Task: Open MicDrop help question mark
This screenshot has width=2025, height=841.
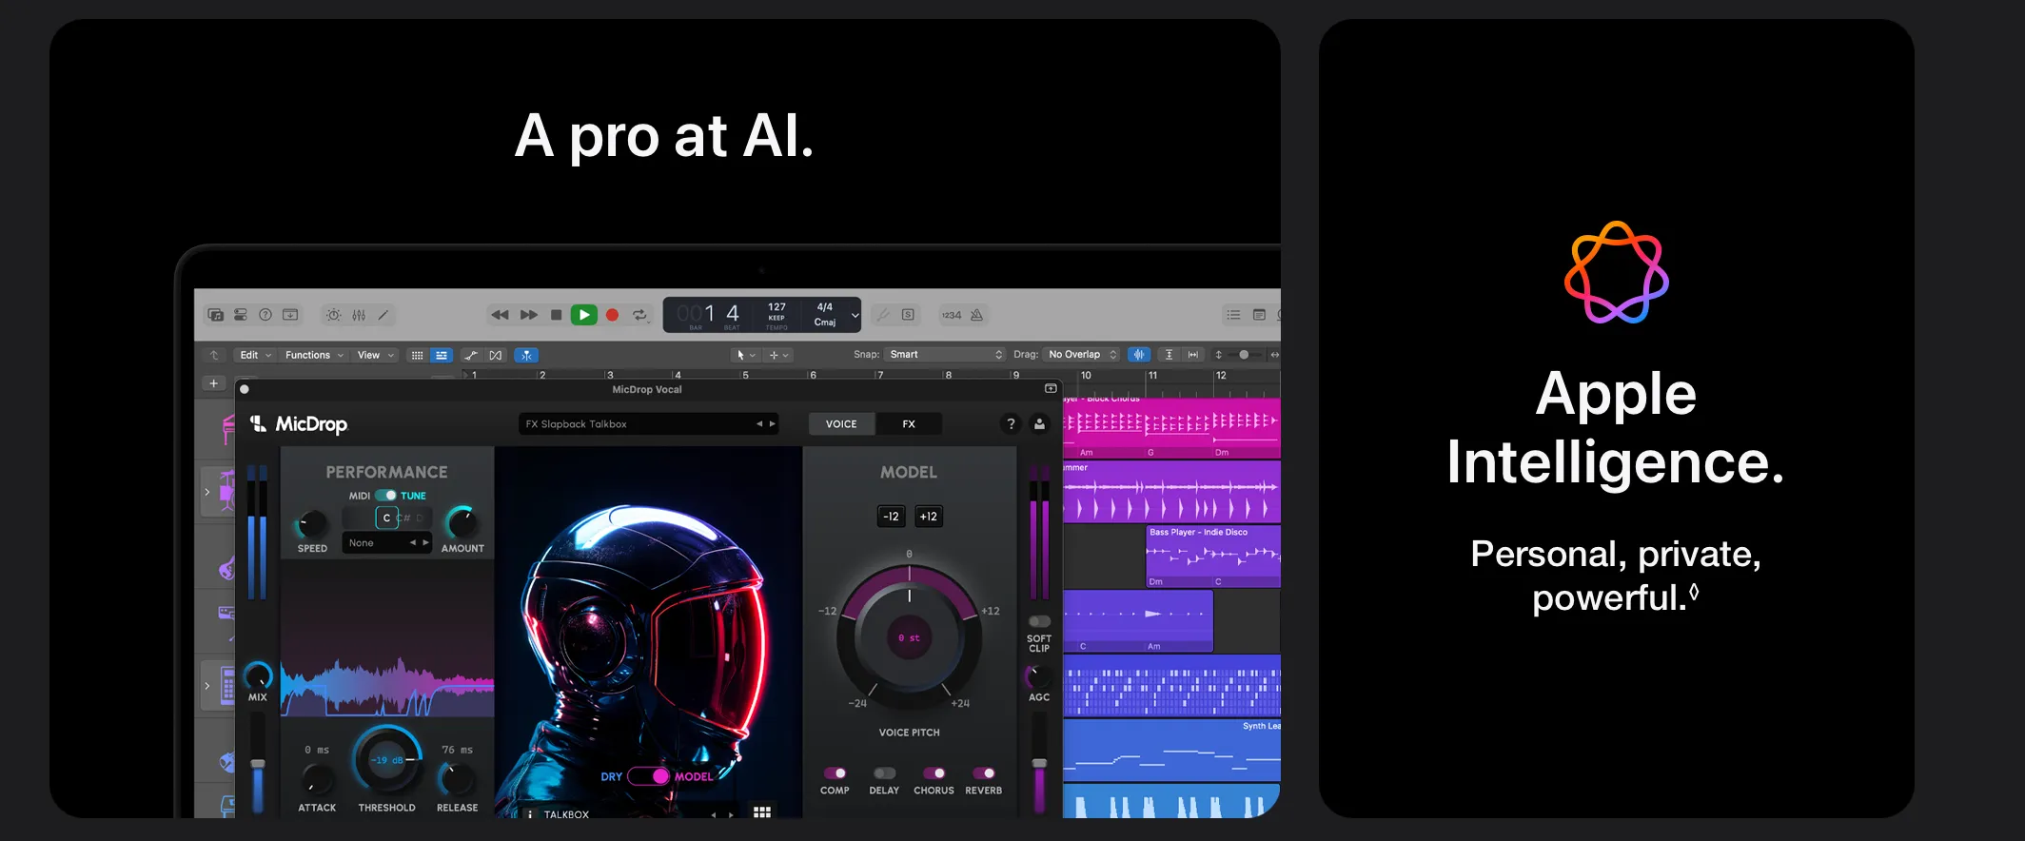Action: point(1011,424)
